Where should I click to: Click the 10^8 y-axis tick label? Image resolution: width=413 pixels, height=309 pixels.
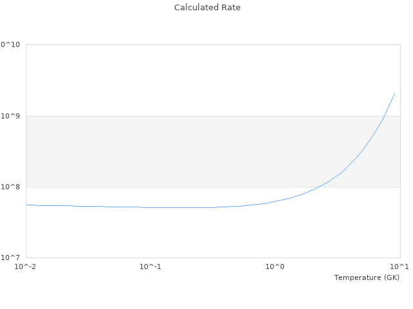[11, 187]
